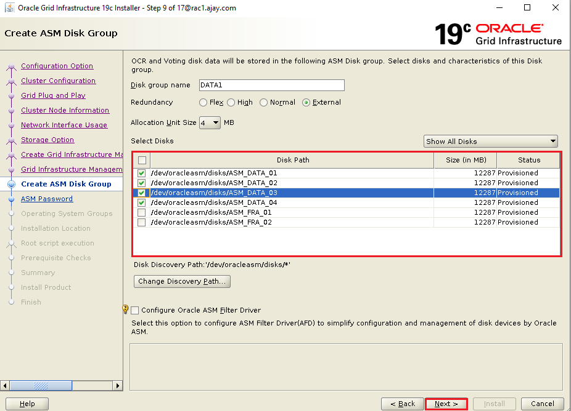Sort by the Disk Path column header
Image resolution: width=571 pixels, height=411 pixels.
pos(292,160)
